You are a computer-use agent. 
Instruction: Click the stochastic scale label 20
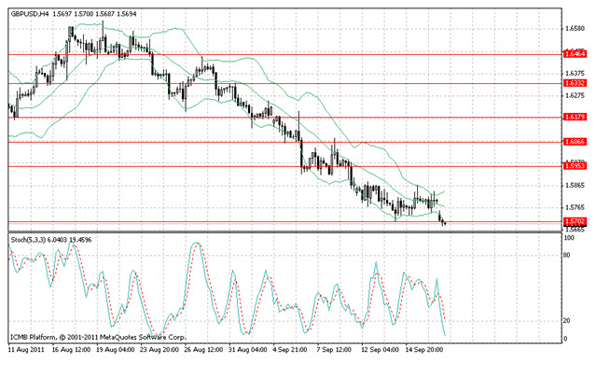(566, 321)
